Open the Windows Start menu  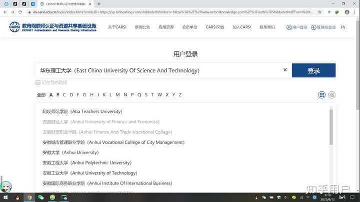(5, 197)
